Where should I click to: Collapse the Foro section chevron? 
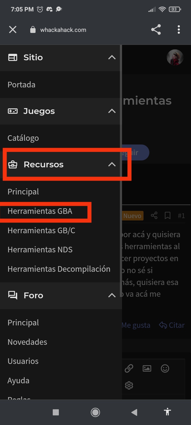tap(112, 295)
